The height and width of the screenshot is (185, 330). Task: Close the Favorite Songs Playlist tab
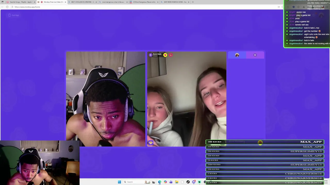coord(35,2)
